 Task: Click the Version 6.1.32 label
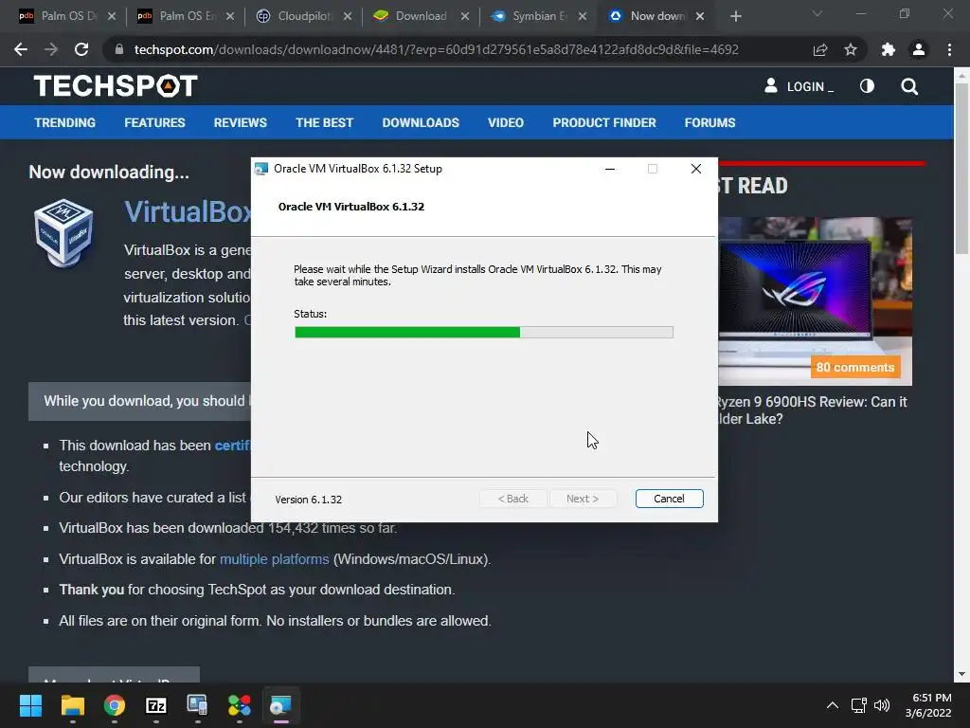click(x=308, y=500)
